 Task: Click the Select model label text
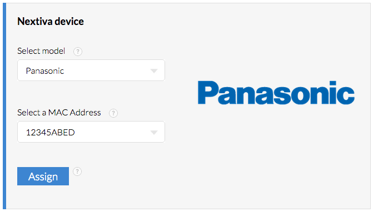tap(41, 51)
